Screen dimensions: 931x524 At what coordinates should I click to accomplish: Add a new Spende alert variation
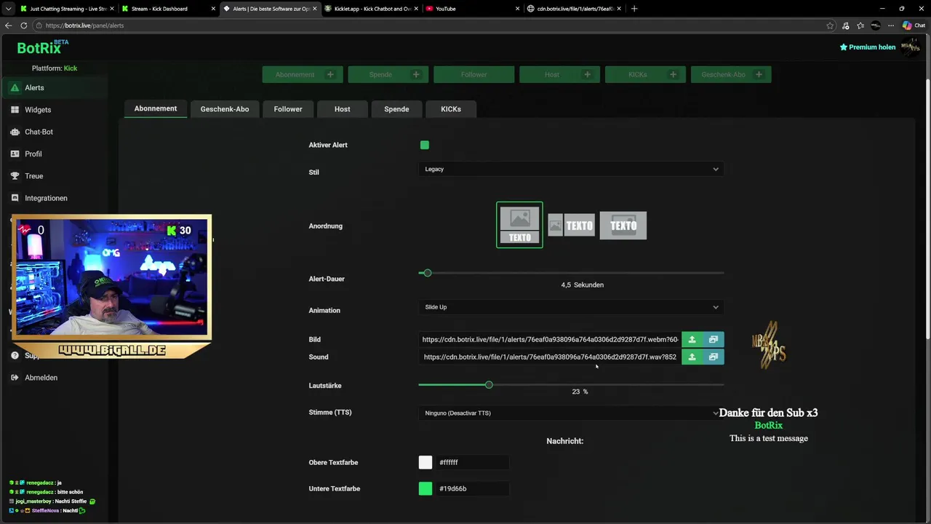click(x=416, y=74)
